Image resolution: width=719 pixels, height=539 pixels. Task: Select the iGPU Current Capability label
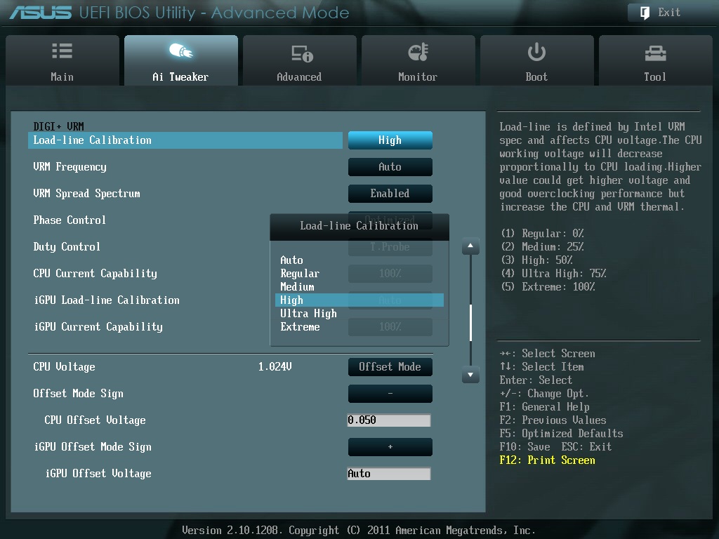[98, 326]
